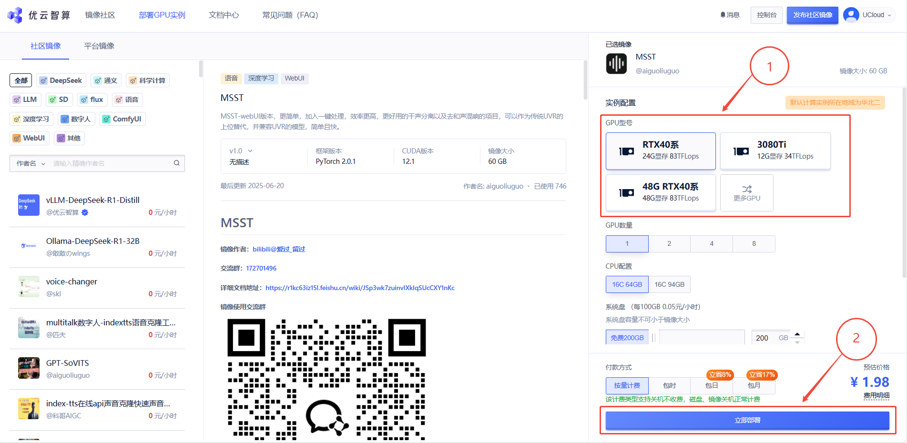Screen dimensions: 907x443
Task: Click the 免费200GB slider marker
Action: (627, 337)
